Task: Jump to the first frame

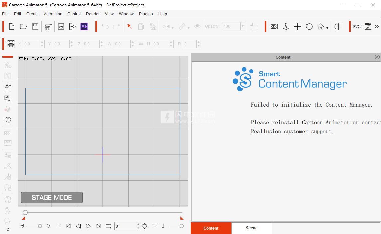Action: point(69,226)
